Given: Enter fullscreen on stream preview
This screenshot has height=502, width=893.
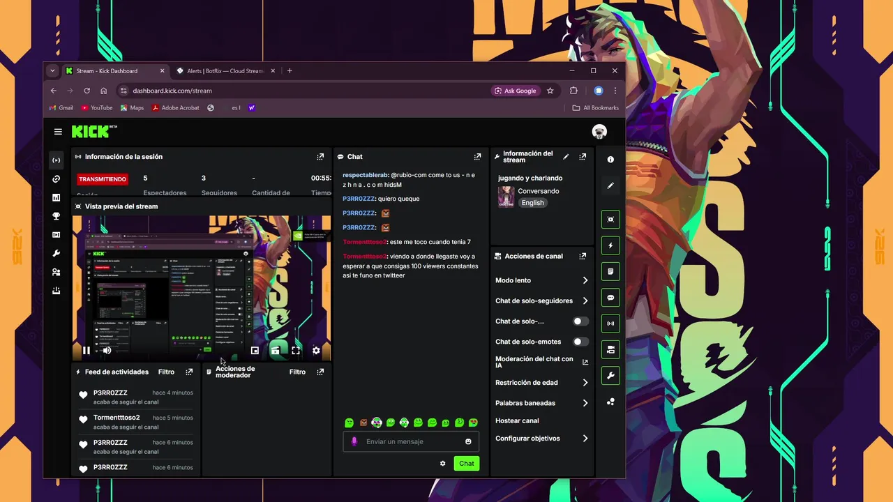Looking at the screenshot, I should (296, 351).
